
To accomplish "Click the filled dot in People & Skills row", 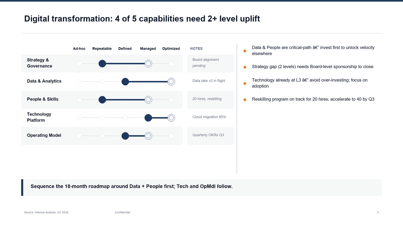I will click(x=102, y=100).
